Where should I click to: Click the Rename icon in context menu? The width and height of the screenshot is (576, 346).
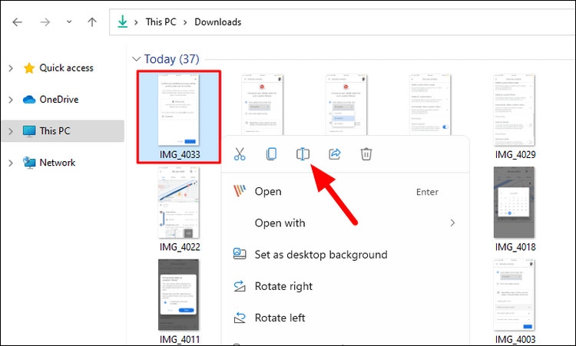(303, 154)
